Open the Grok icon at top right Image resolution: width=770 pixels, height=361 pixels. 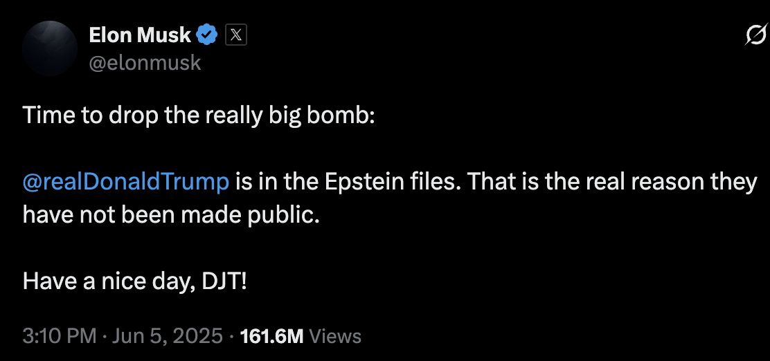754,35
